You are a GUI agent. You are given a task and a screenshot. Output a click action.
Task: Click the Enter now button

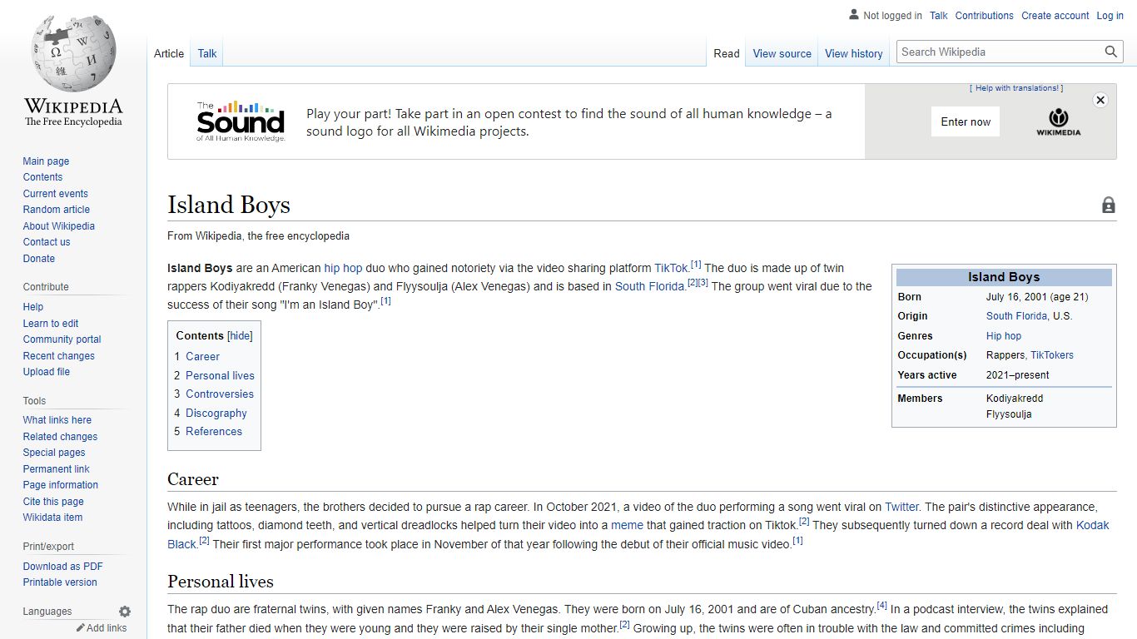pos(966,121)
